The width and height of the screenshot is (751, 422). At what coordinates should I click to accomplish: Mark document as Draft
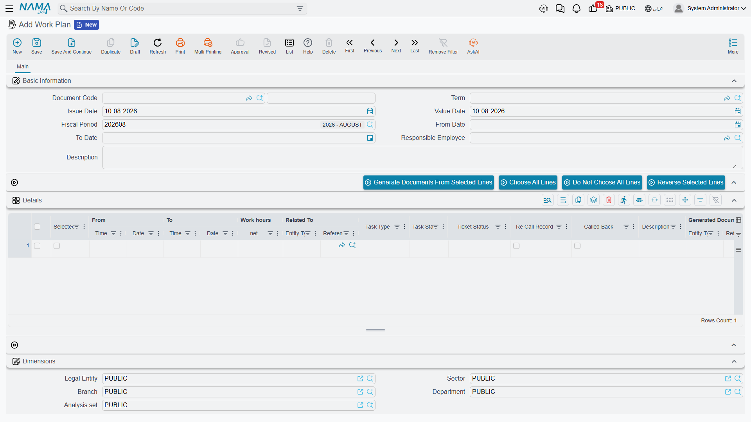(135, 46)
